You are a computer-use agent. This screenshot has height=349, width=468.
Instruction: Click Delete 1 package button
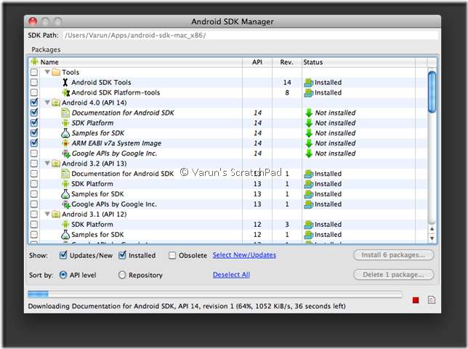[393, 275]
